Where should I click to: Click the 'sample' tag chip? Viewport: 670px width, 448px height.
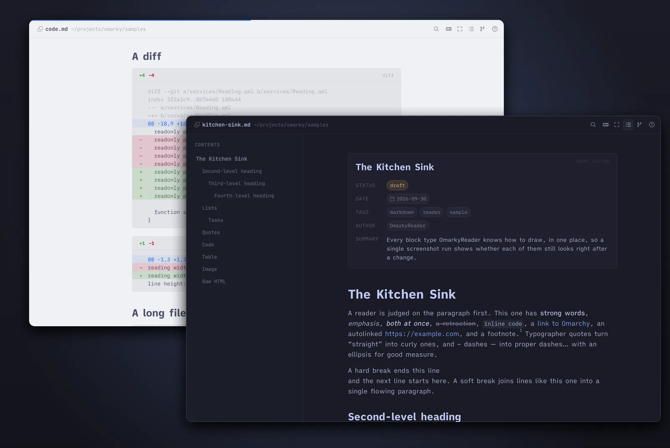coord(459,212)
